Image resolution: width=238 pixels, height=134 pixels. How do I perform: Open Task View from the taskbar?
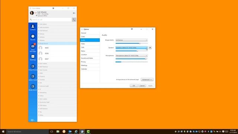tap(52, 131)
